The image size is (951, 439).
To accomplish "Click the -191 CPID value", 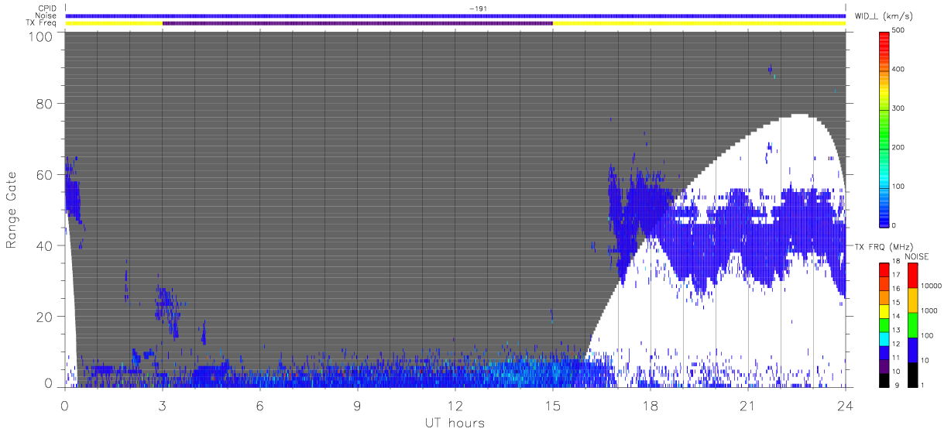I will (477, 9).
